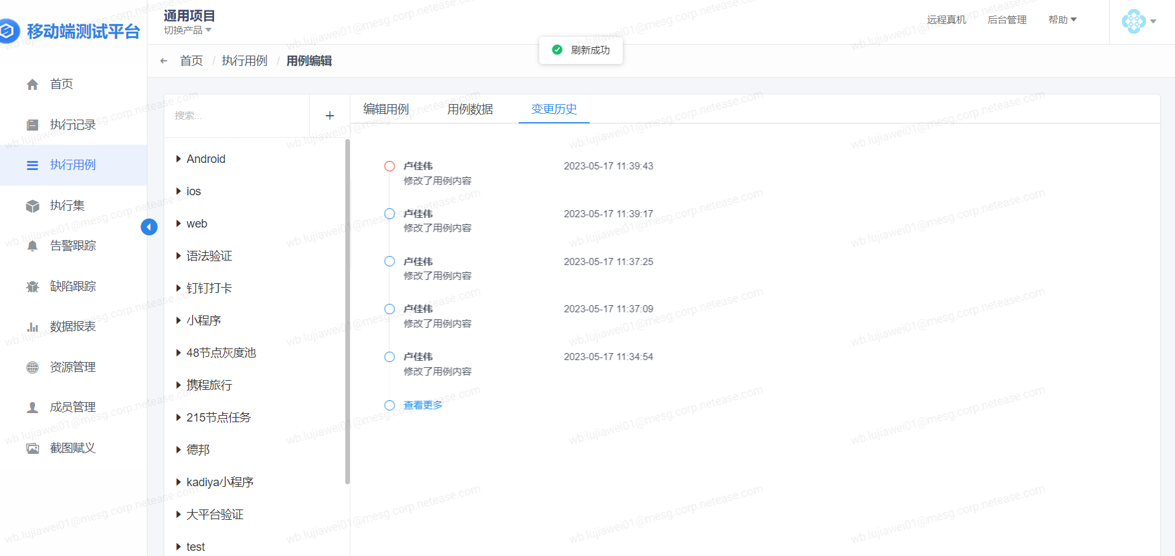Switch to the 编辑用例 tab
The image size is (1175, 556).
click(x=386, y=109)
